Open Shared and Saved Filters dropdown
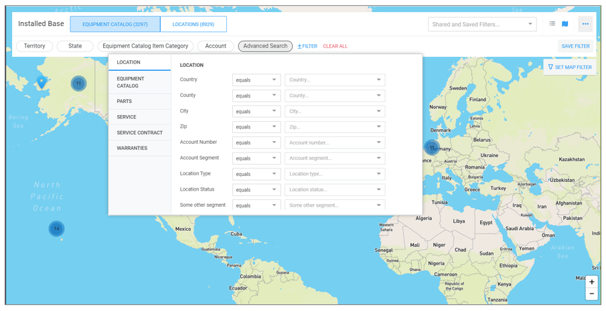 482,24
